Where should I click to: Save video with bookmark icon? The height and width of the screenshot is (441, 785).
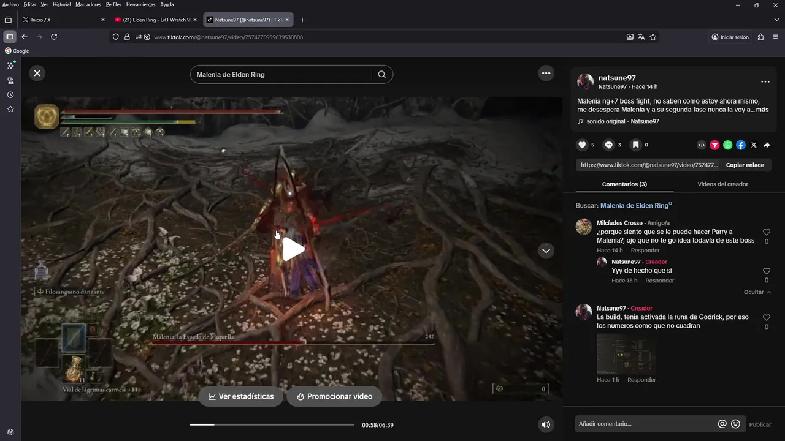click(636, 145)
